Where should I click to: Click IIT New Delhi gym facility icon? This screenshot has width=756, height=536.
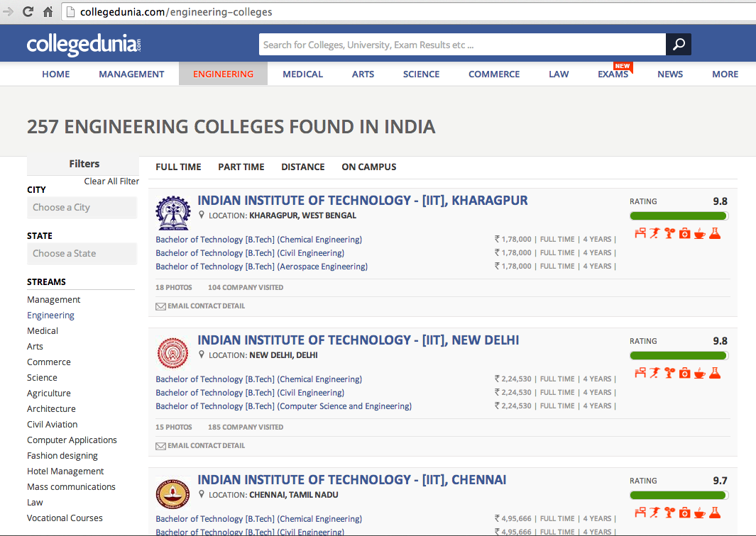pyautogui.click(x=669, y=373)
